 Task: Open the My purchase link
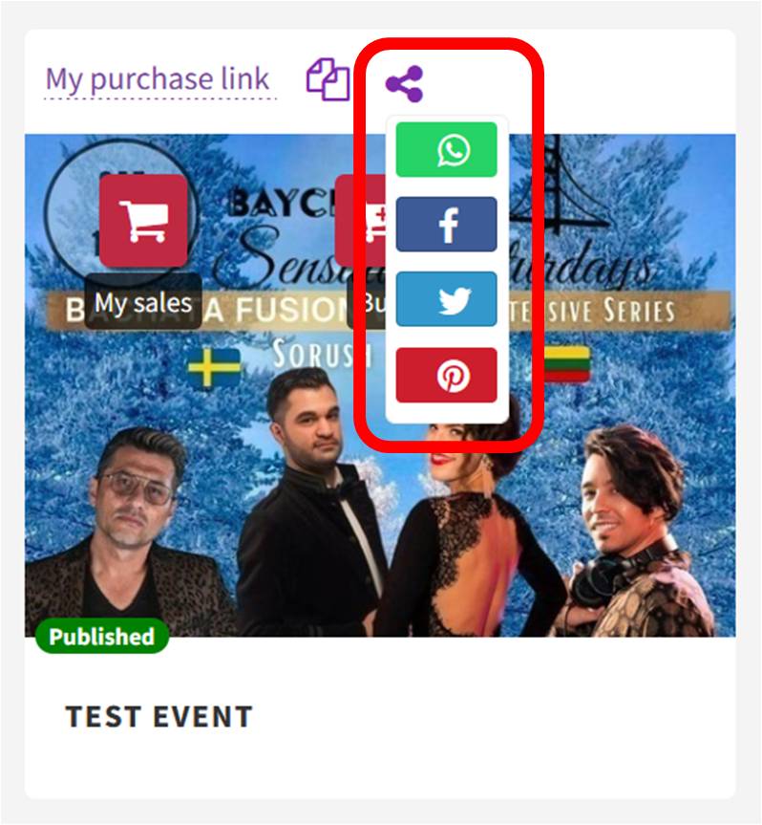click(x=158, y=79)
